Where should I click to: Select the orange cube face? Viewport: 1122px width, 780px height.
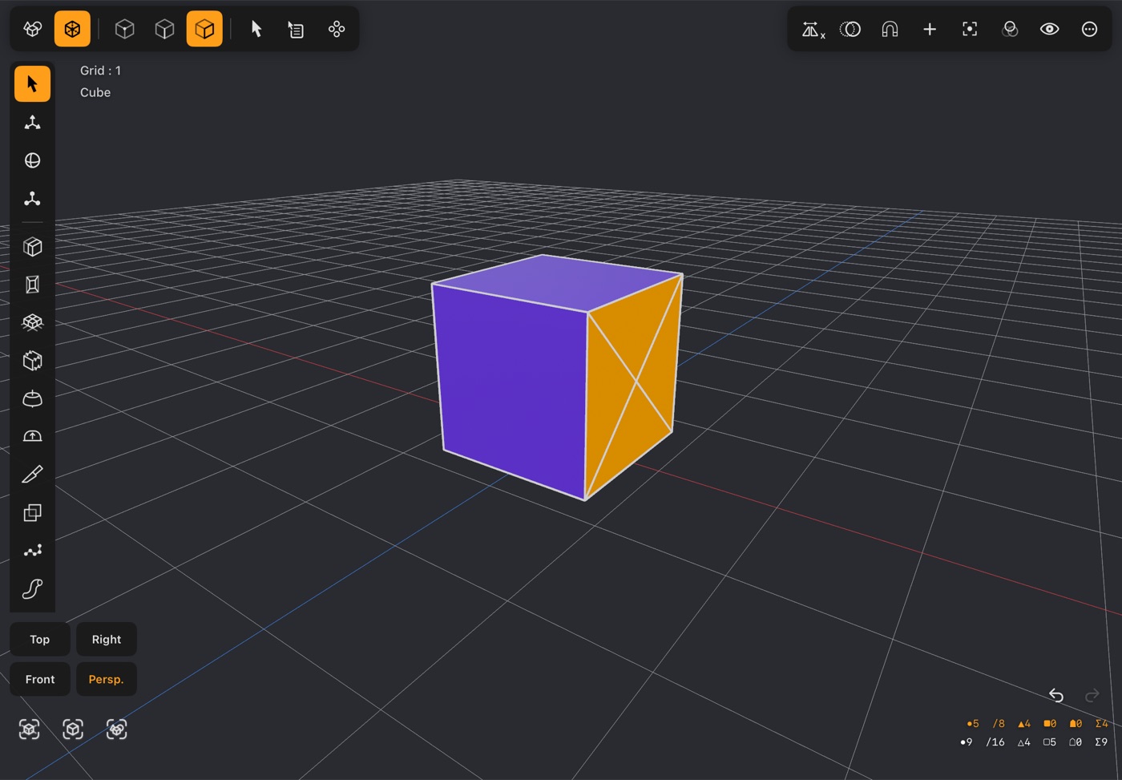(x=633, y=385)
